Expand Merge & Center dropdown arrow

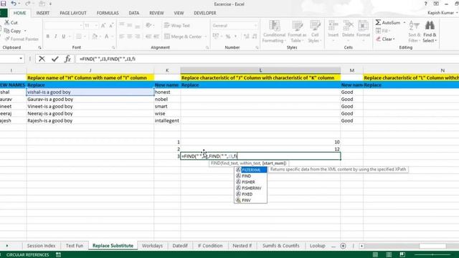[206, 37]
